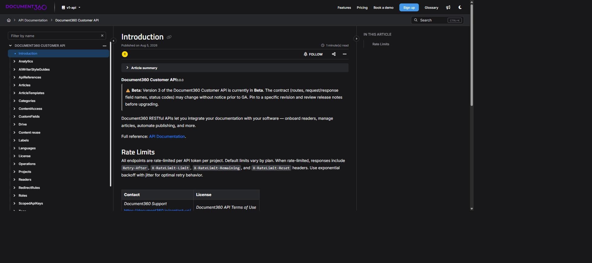Click the FOLLOW bell button

(x=313, y=54)
